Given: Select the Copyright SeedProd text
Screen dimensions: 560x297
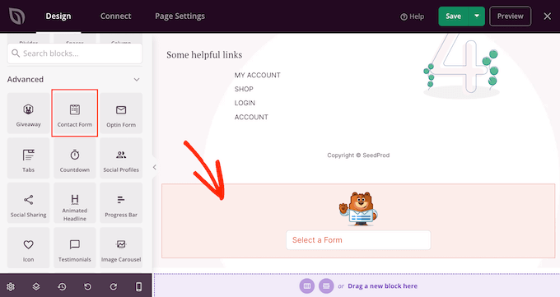Looking at the screenshot, I should coord(358,155).
